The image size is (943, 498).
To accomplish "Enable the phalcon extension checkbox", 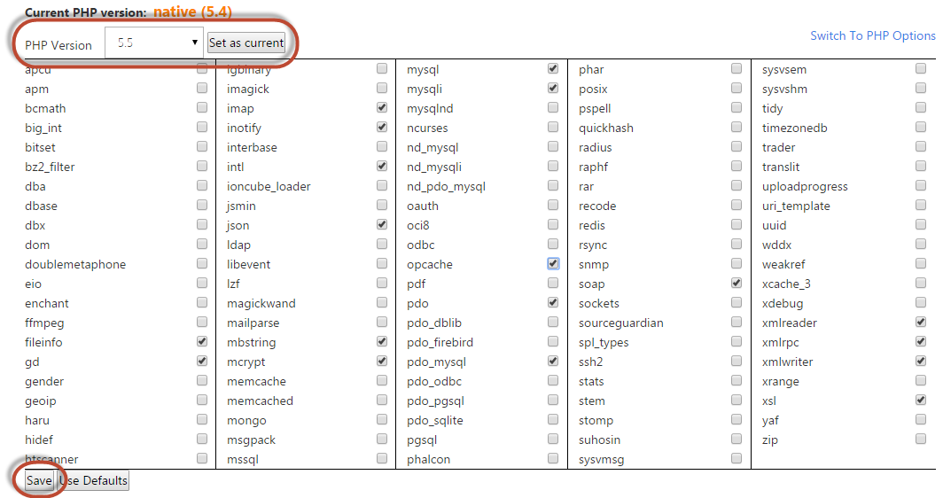I will [x=553, y=458].
